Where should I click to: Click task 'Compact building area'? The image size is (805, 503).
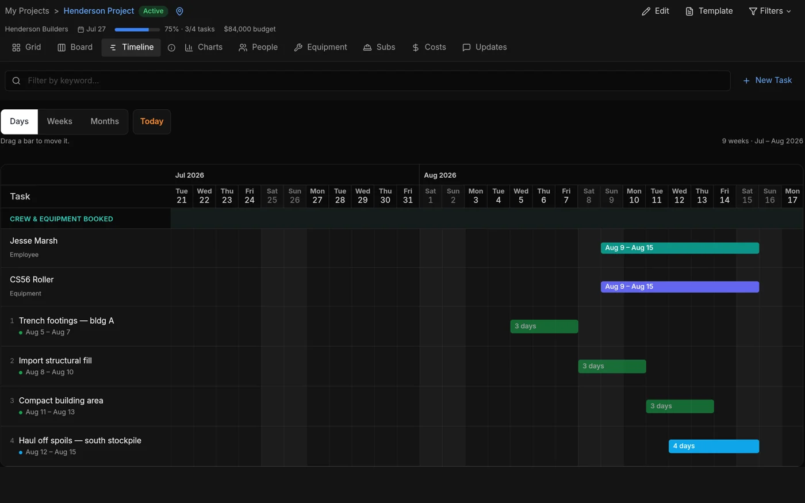tap(61, 401)
